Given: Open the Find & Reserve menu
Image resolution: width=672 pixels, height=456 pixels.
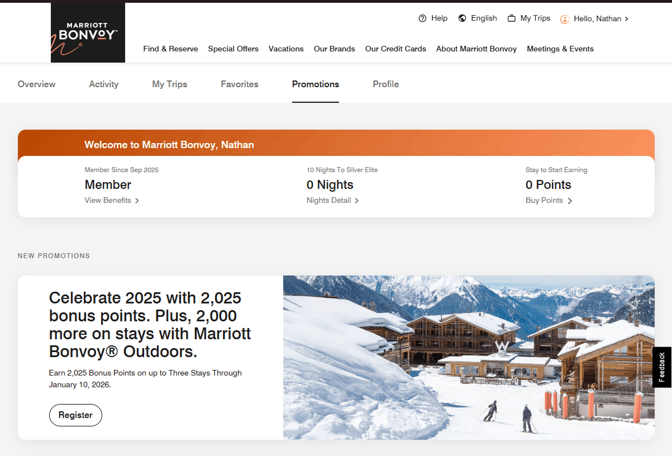Looking at the screenshot, I should 170,49.
